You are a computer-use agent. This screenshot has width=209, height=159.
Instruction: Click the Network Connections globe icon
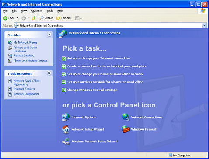(126, 117)
